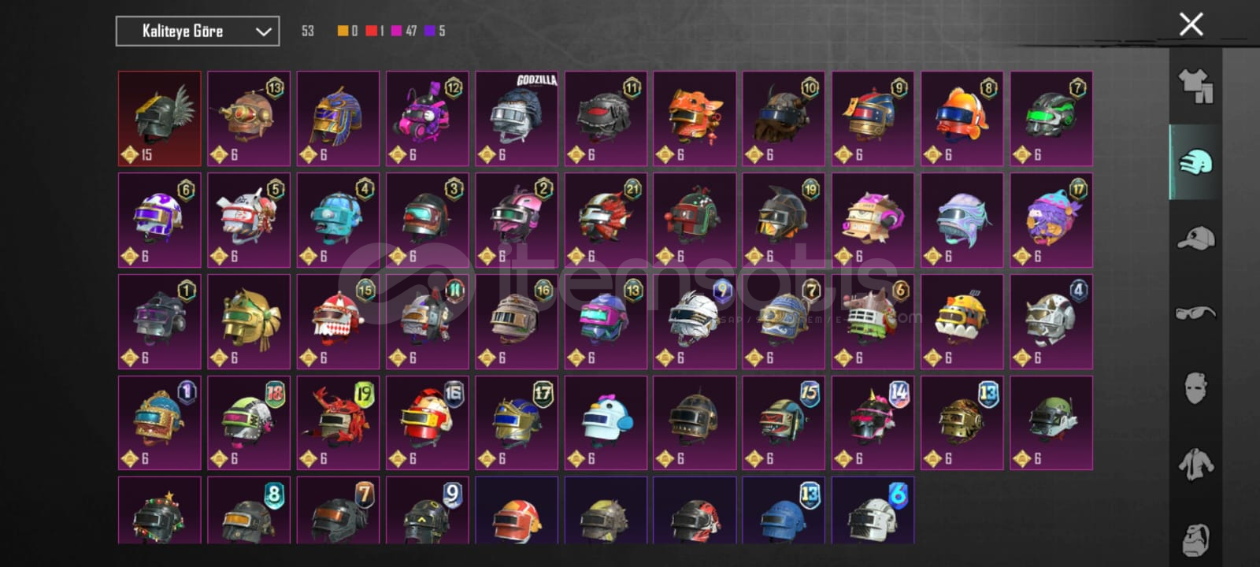Viewport: 1260px width, 567px height.
Task: Select the Christmas tree decorated helmet
Action: coord(160,510)
